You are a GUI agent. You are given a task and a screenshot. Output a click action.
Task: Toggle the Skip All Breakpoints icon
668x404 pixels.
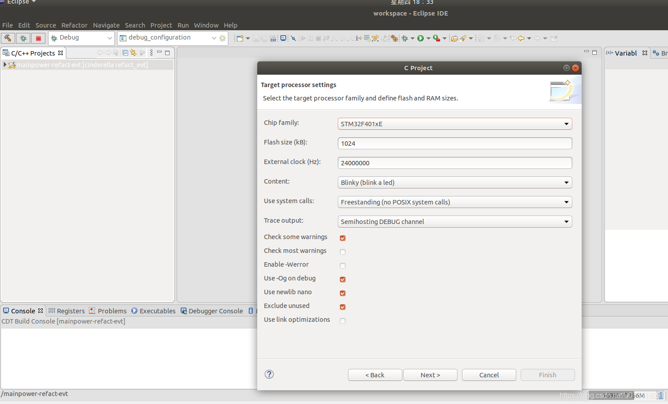(x=293, y=38)
